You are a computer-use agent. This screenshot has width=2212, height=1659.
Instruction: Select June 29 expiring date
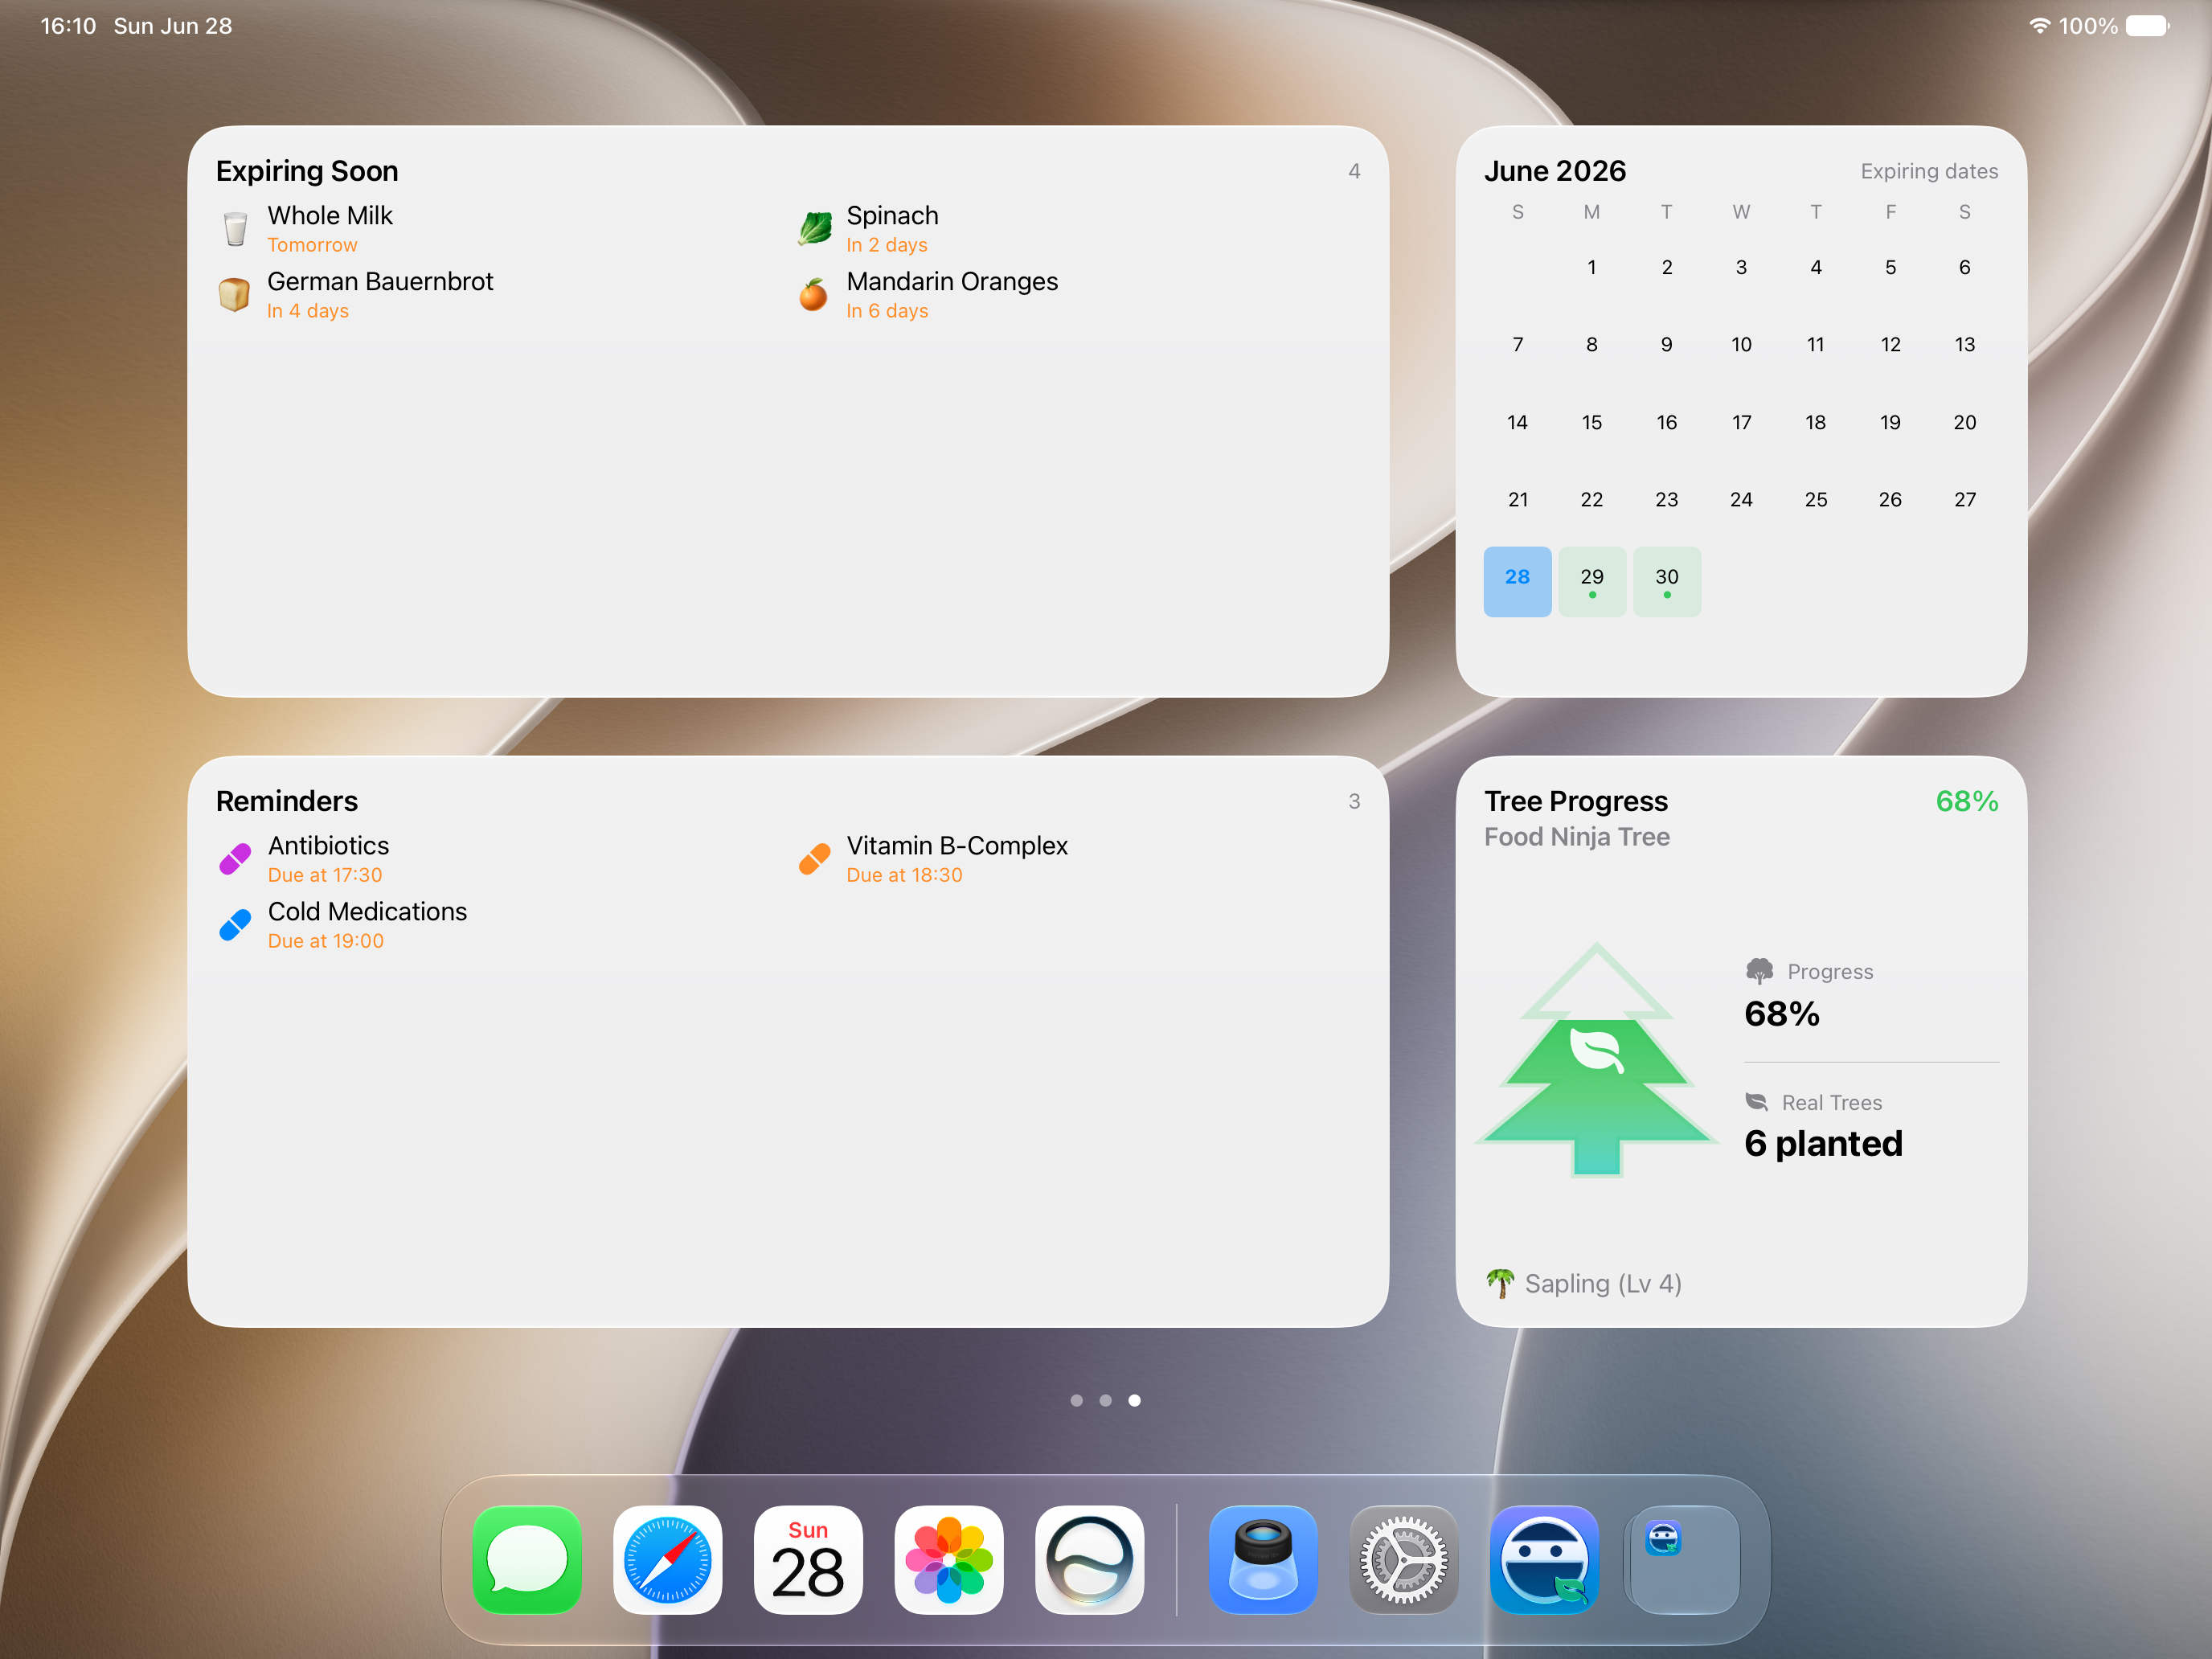pyautogui.click(x=1592, y=581)
